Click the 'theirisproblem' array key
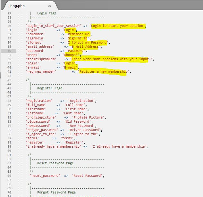This screenshot has width=203, height=197. coord(41,59)
